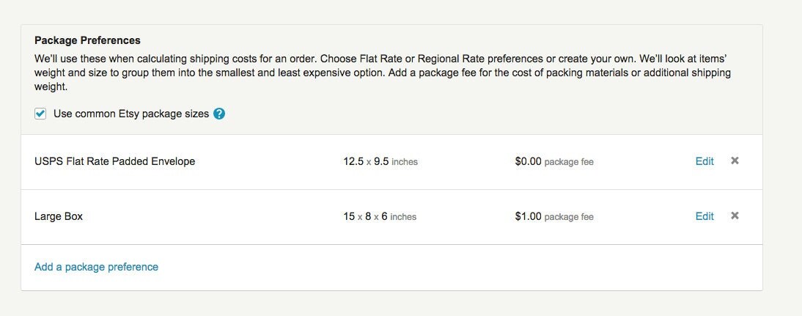Click 'inches' label in the envelope row

405,162
